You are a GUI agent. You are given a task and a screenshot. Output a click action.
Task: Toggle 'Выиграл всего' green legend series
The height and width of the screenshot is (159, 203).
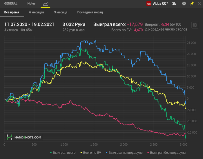pyautogui.click(x=63, y=153)
